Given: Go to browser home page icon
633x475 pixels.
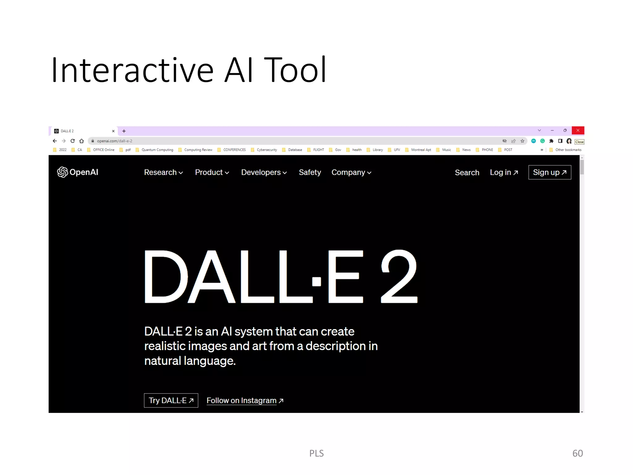Looking at the screenshot, I should [82, 141].
